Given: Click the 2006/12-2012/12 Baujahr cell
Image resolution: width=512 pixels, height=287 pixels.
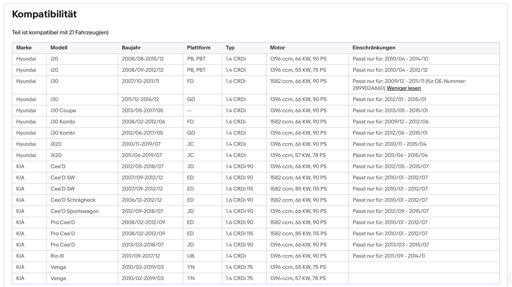Looking at the screenshot, I should [151, 200].
